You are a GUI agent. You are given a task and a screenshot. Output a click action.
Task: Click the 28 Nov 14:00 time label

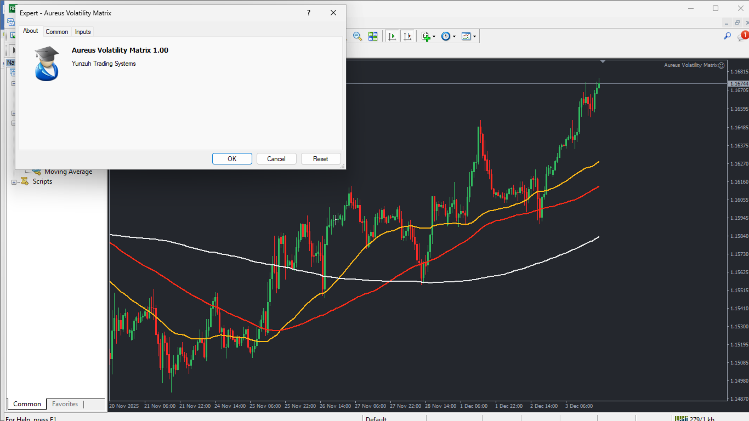click(441, 406)
